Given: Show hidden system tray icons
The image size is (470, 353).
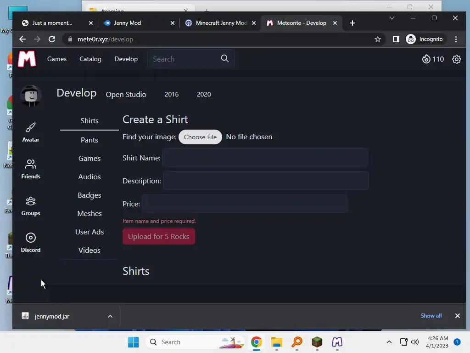Looking at the screenshot, I should coord(389,342).
